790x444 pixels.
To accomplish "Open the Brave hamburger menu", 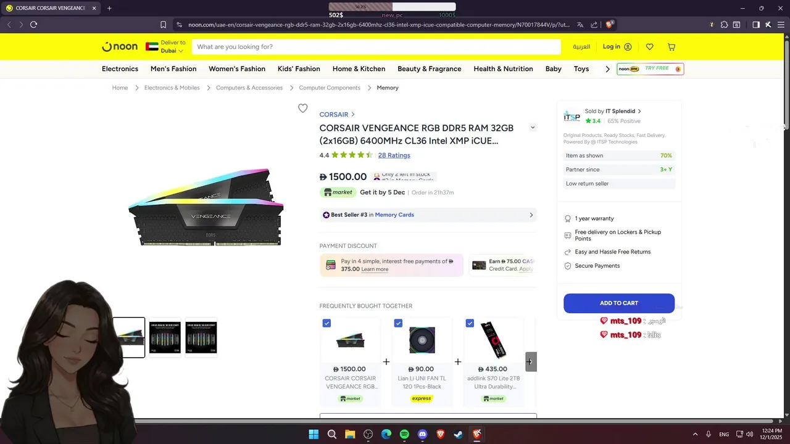I will coord(780,25).
